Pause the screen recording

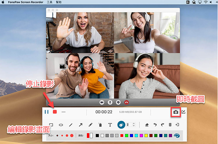[47, 112]
